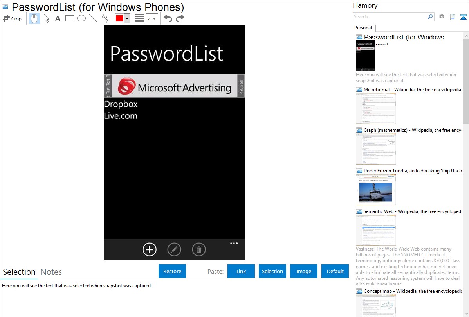This screenshot has width=469, height=317.
Task: Click the Paste Selection button
Action: click(x=272, y=271)
